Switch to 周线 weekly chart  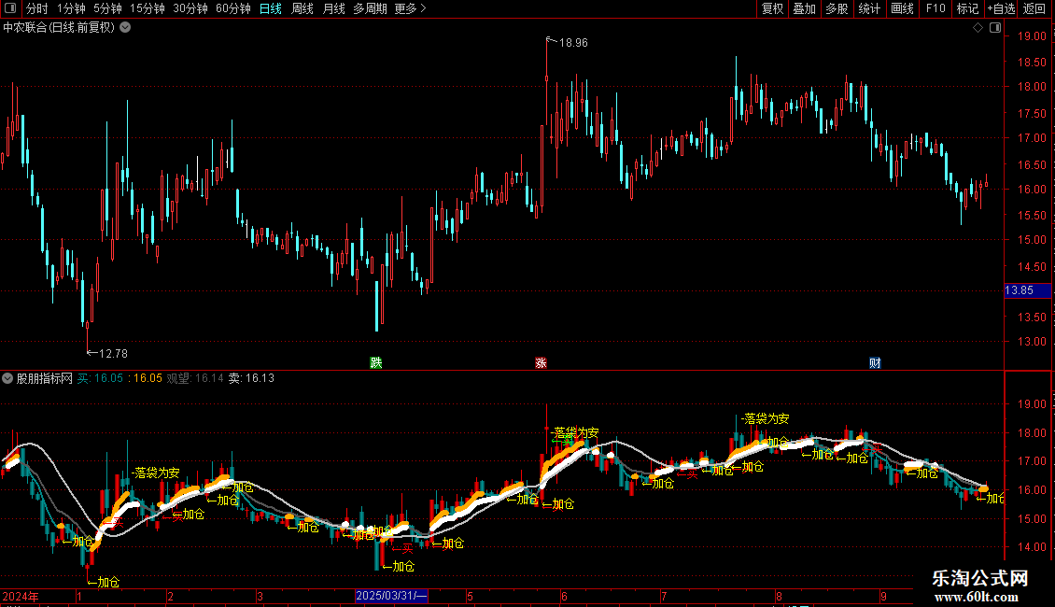302,8
